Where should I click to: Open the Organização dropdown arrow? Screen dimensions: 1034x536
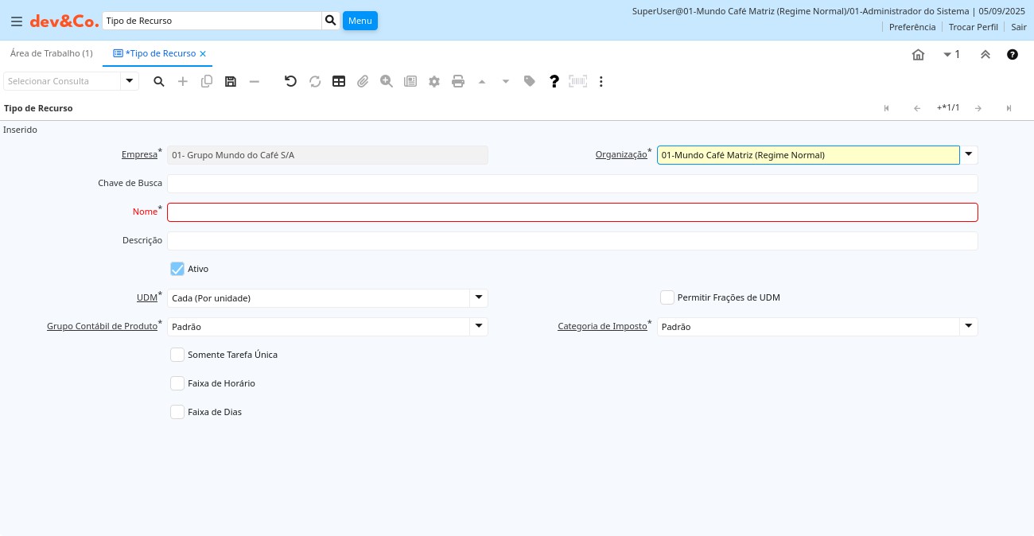tap(969, 154)
